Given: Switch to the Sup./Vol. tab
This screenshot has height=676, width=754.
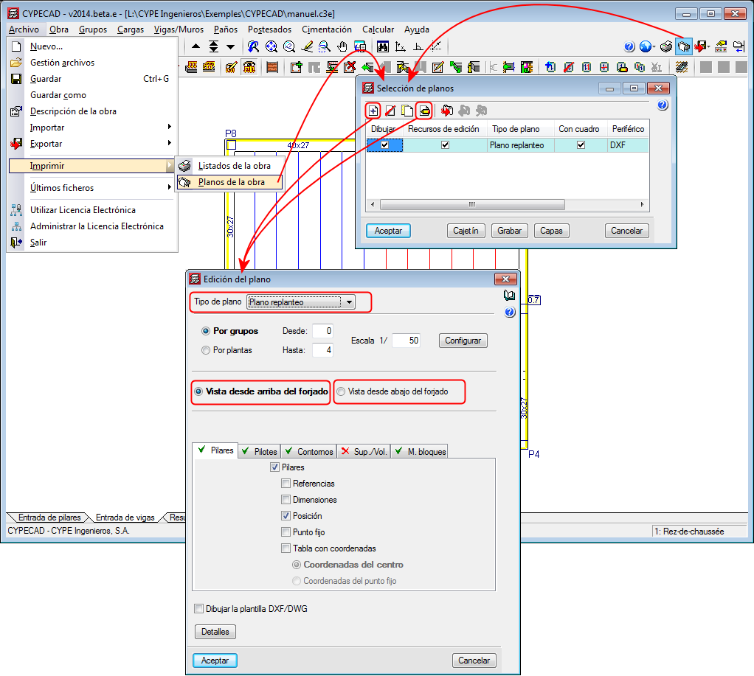Looking at the screenshot, I should [364, 452].
